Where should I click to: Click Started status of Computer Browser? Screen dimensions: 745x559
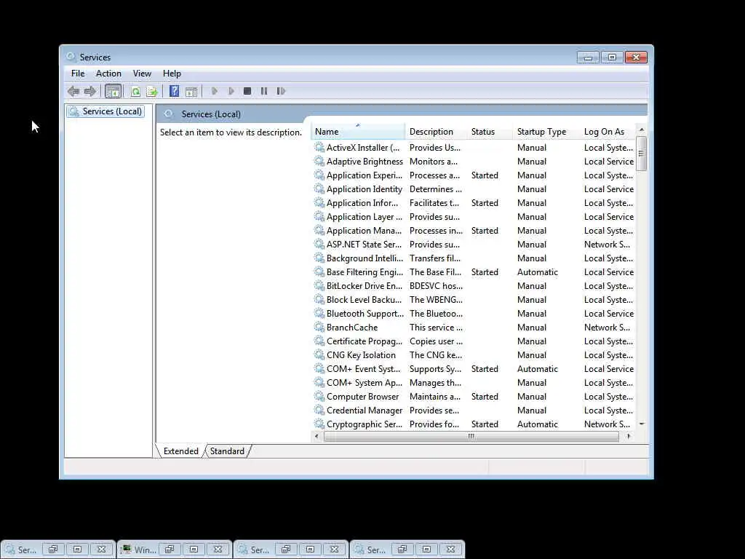(x=485, y=396)
